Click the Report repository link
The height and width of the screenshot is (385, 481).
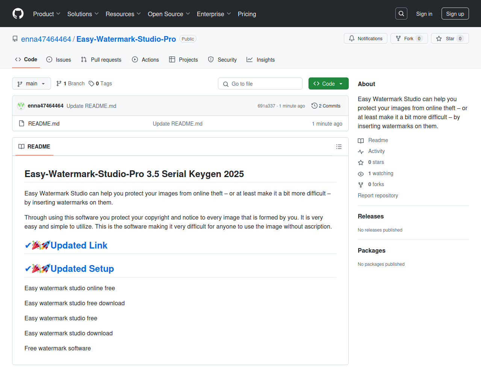pos(378,196)
